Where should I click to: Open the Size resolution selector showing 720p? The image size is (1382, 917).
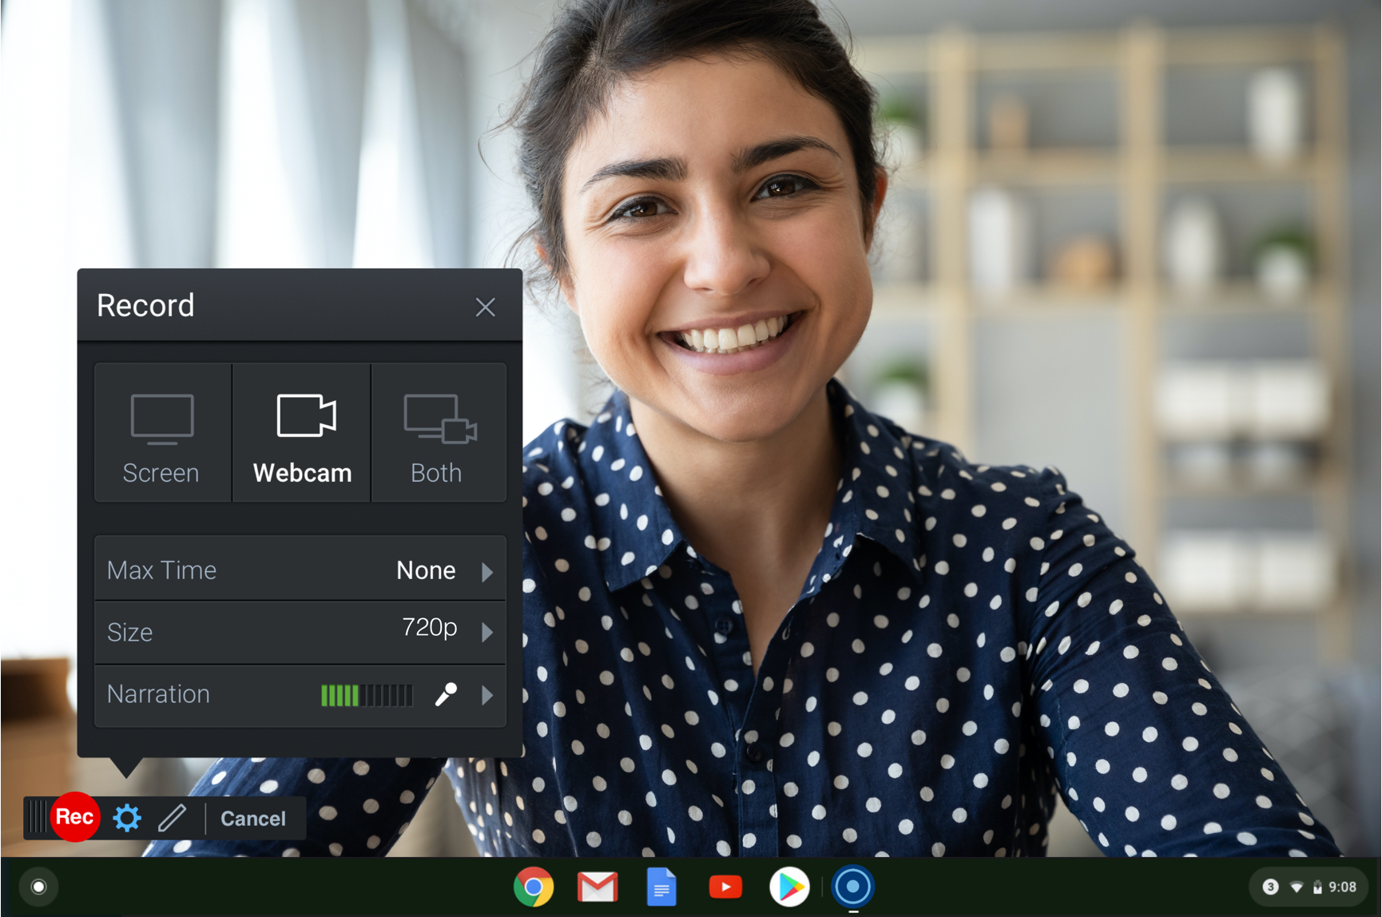click(487, 632)
